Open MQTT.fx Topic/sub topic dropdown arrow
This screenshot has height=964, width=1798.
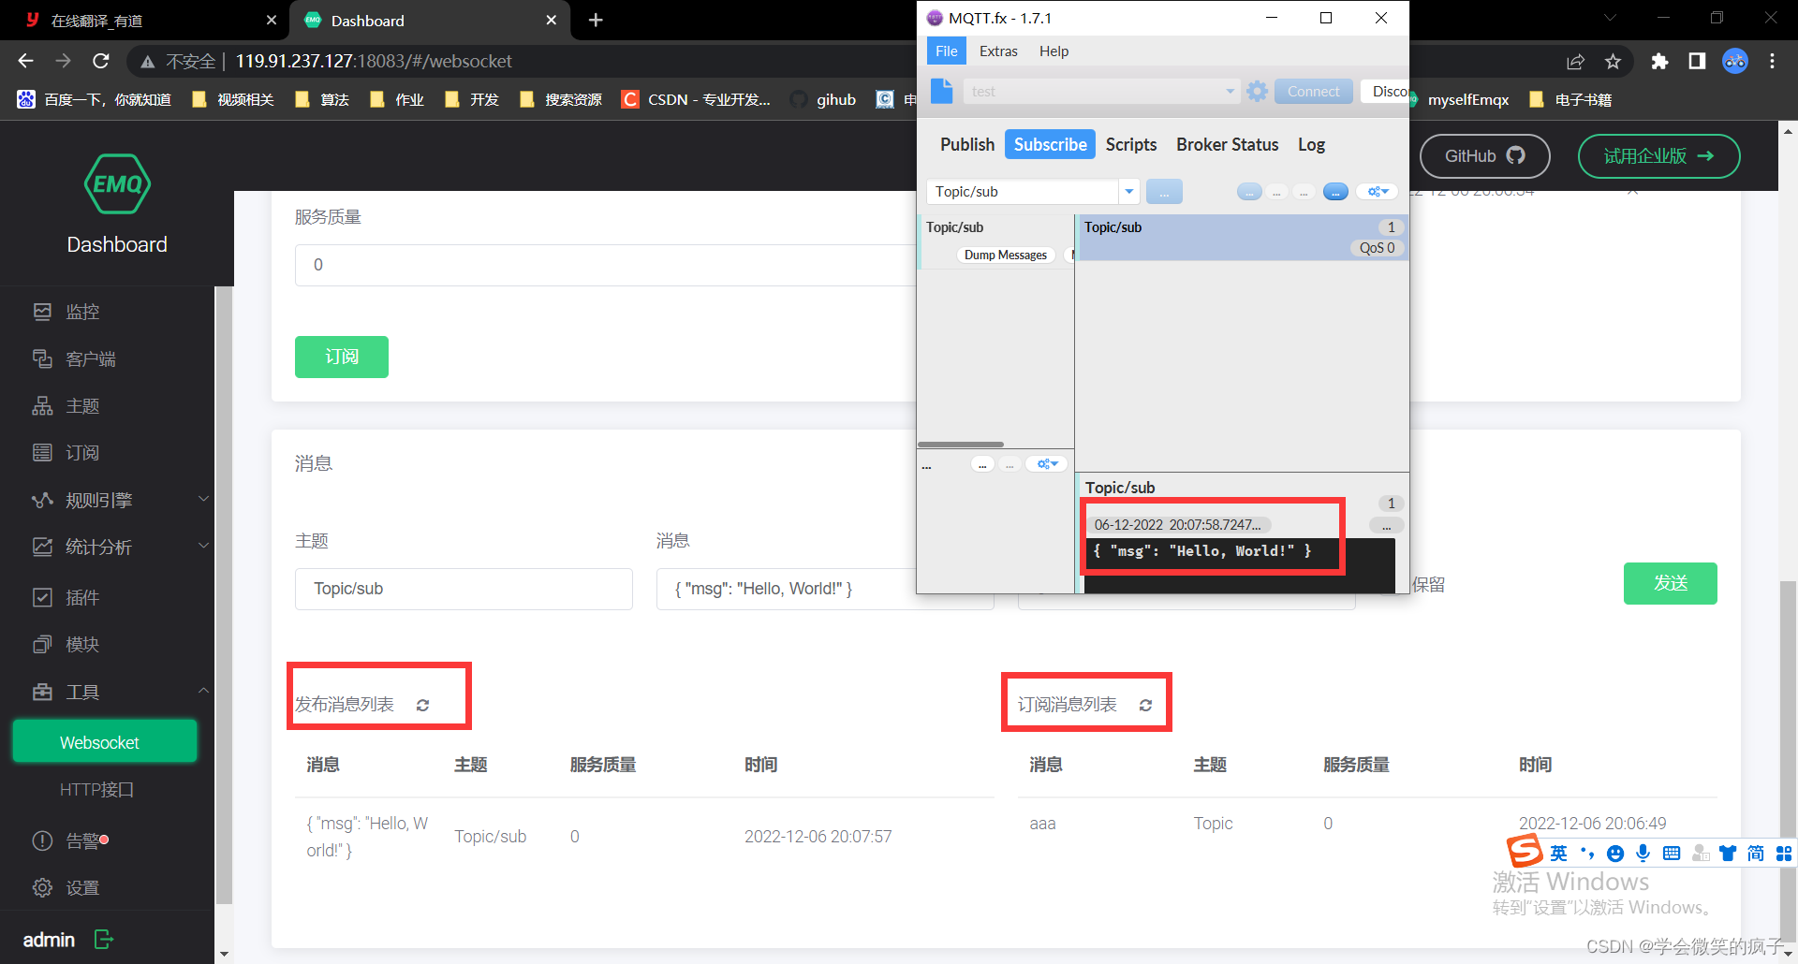point(1129,192)
